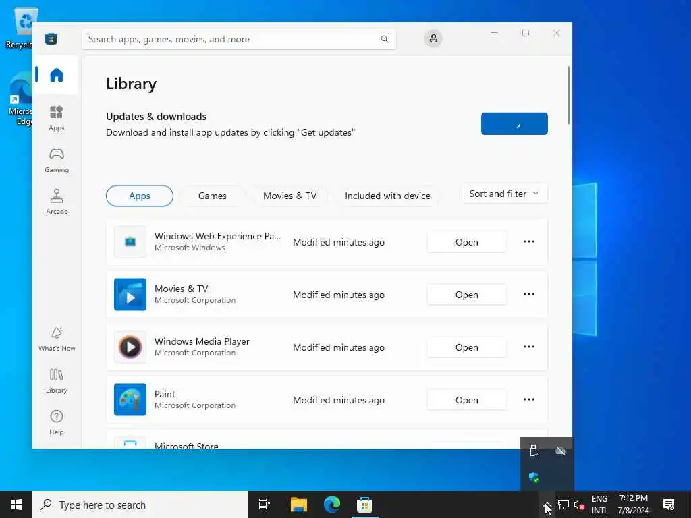
Task: Open more options for Paint
Action: tap(529, 399)
